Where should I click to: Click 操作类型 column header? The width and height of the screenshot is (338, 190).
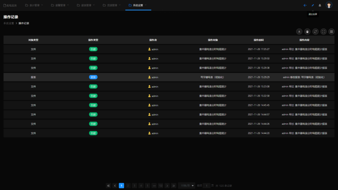click(x=93, y=40)
